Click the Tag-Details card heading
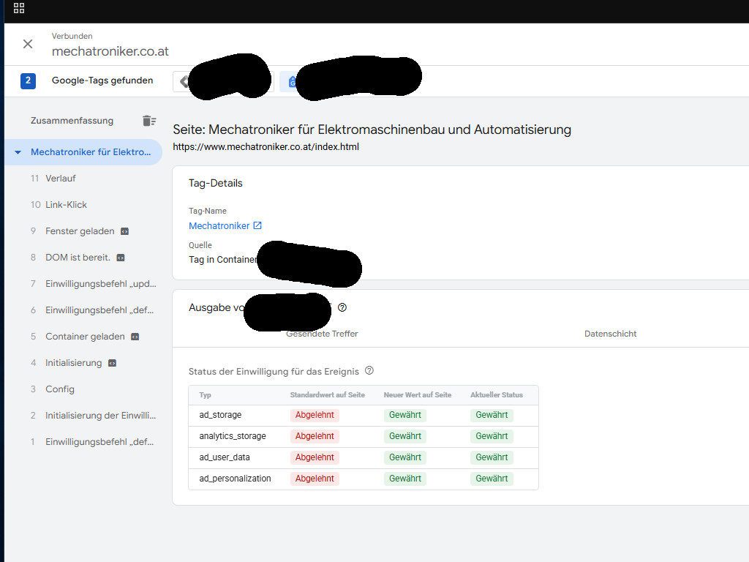 click(x=216, y=183)
